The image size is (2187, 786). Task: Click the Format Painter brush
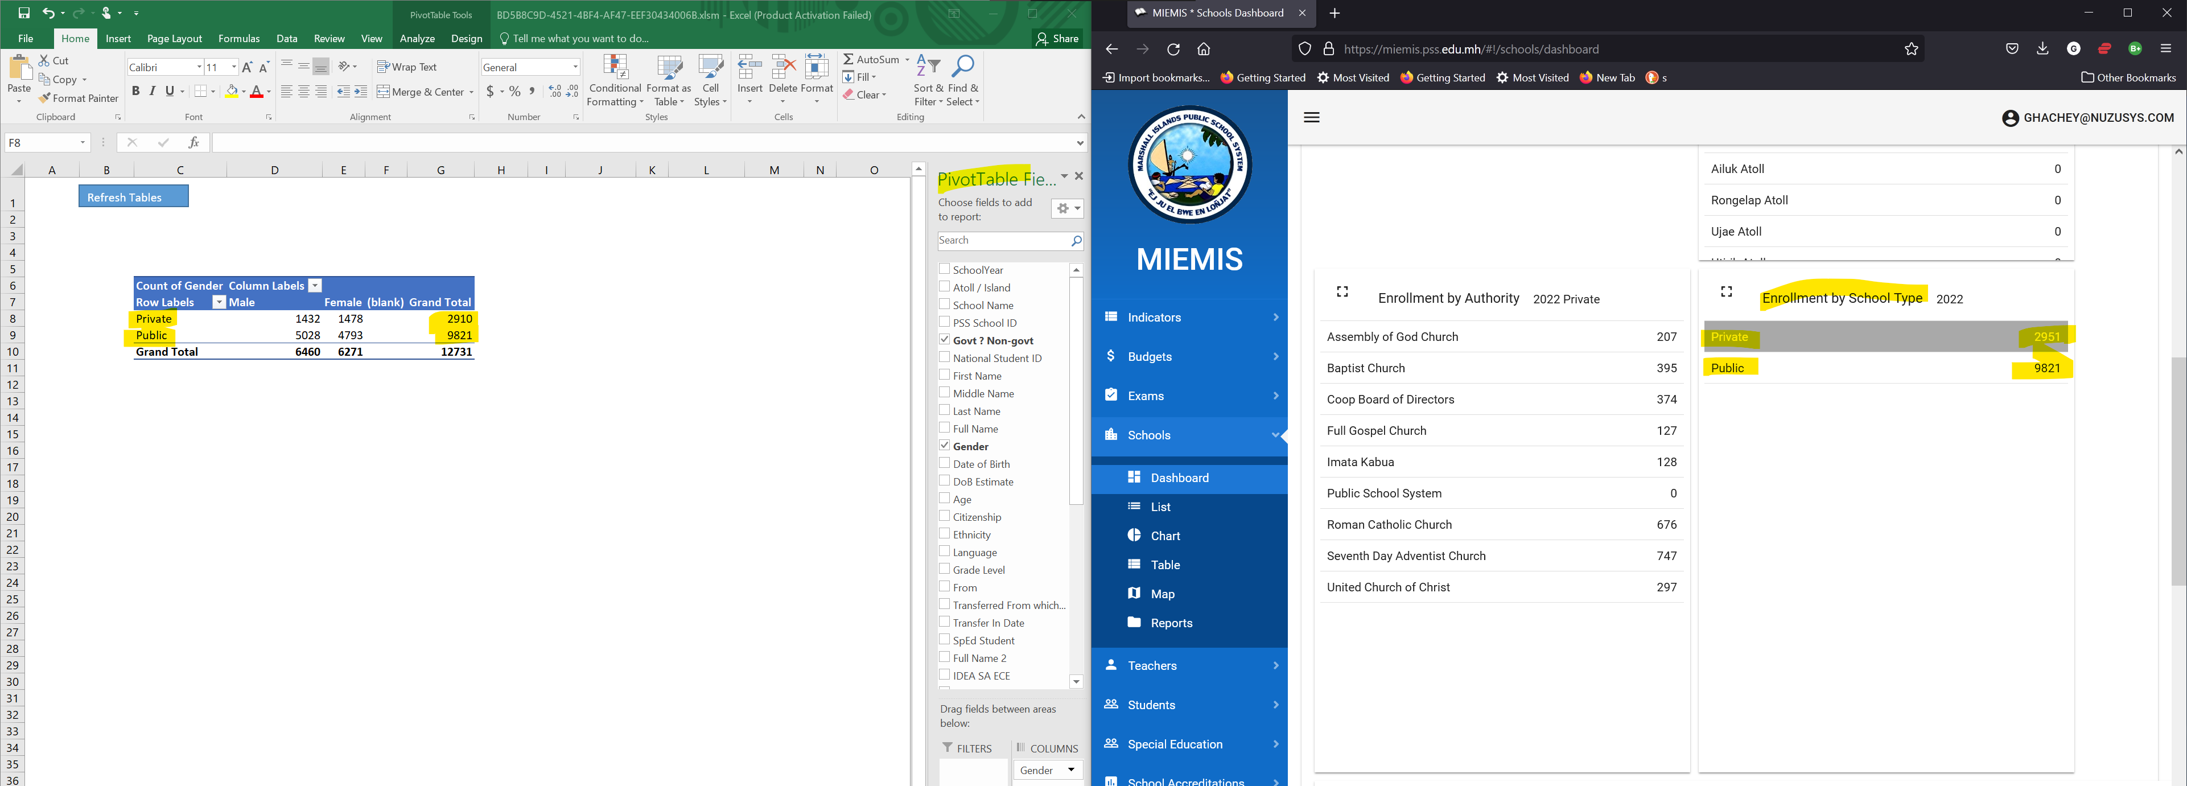45,98
